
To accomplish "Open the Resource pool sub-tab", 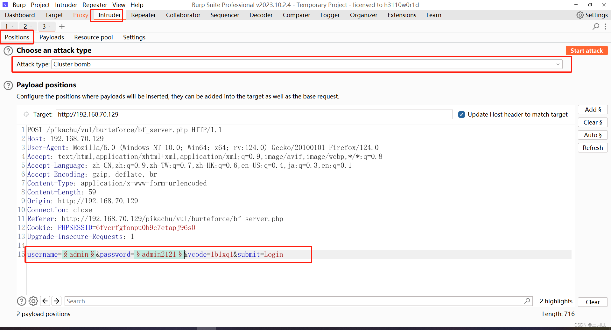I will (94, 37).
